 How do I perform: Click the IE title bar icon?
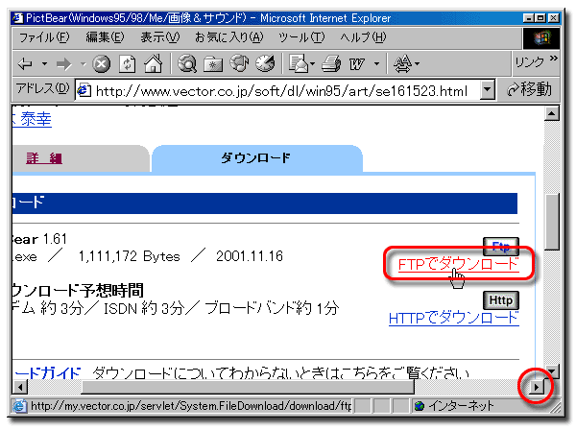coord(17,17)
